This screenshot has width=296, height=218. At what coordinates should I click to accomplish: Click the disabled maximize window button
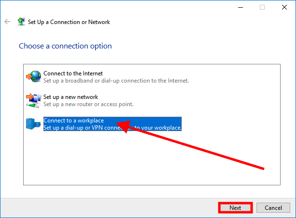[x=262, y=7]
